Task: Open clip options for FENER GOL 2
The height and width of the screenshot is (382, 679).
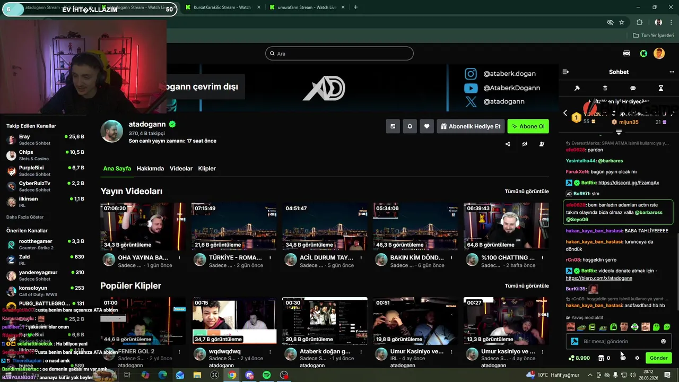Action: 179,351
